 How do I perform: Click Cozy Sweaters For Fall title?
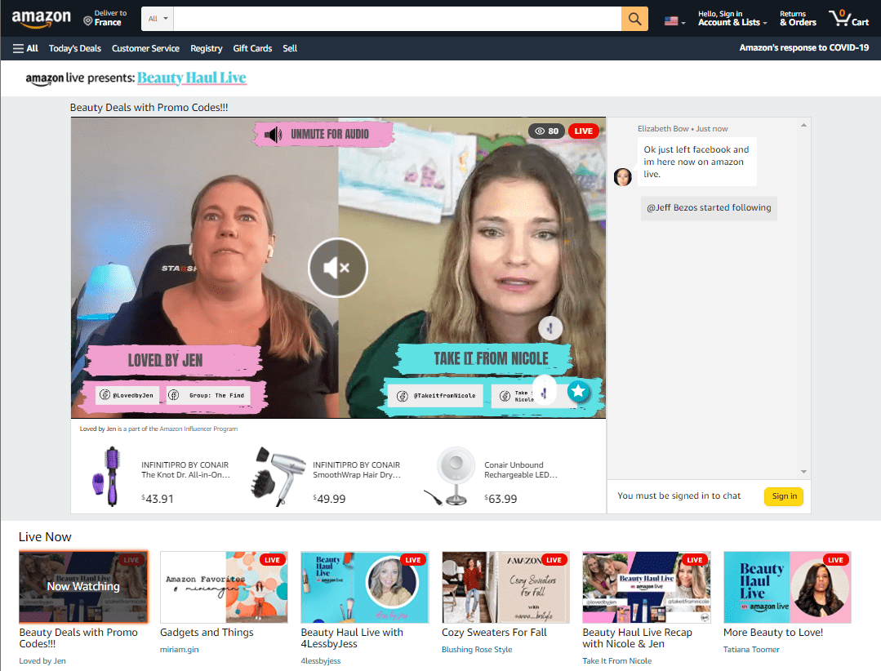tap(494, 633)
